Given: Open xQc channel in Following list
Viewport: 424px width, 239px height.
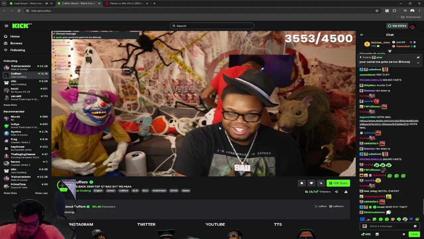Looking at the screenshot, I should (x=26, y=82).
